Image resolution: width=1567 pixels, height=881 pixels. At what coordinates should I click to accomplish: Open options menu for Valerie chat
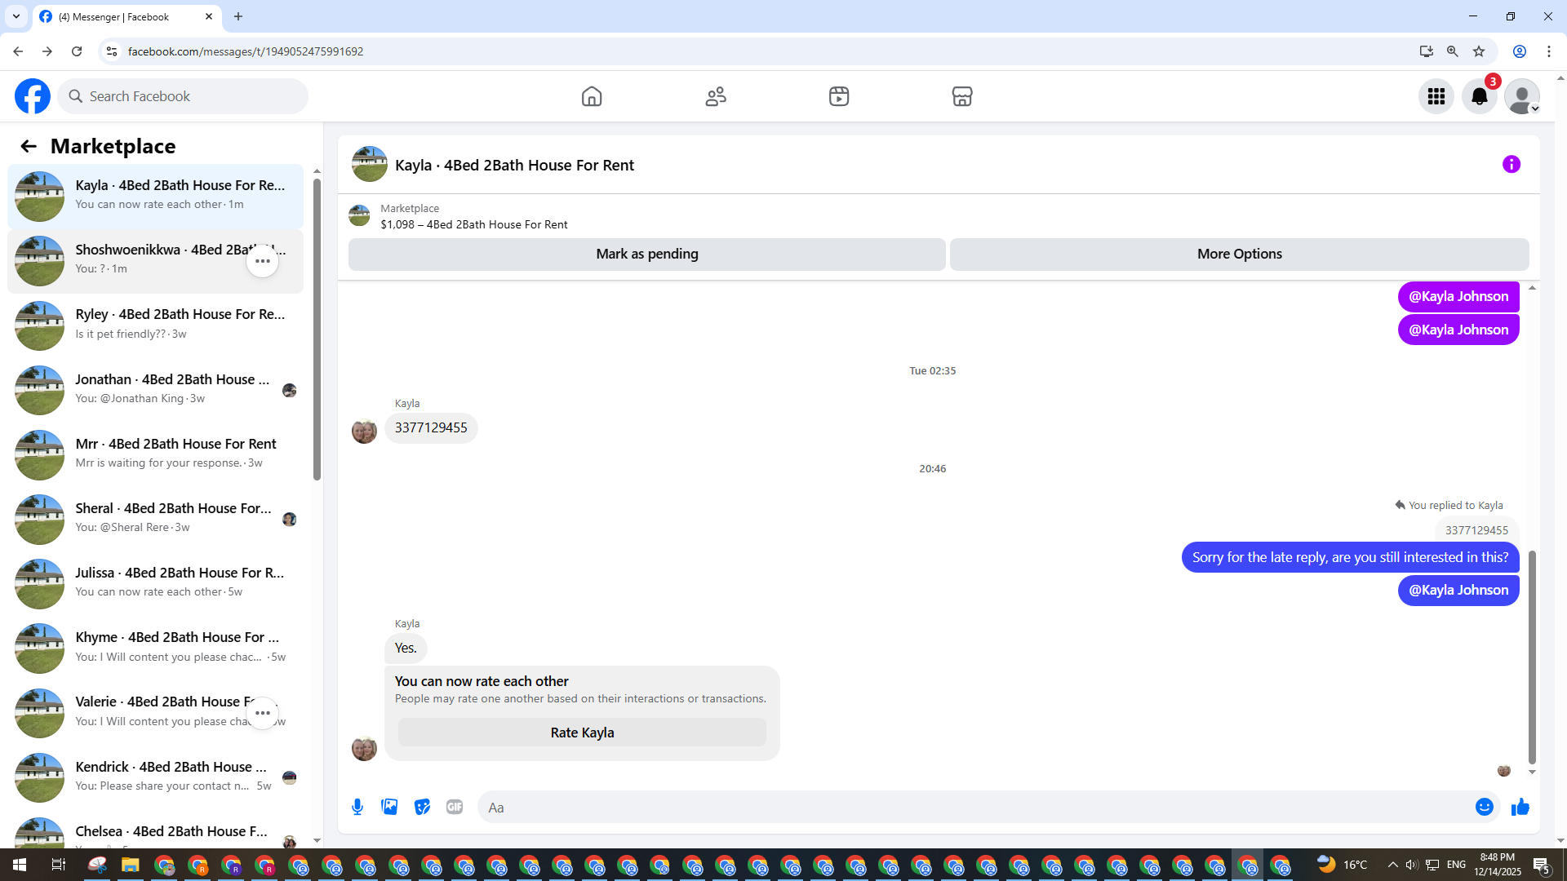click(x=262, y=713)
